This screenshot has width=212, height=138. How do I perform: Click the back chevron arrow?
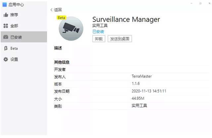click(x=51, y=10)
